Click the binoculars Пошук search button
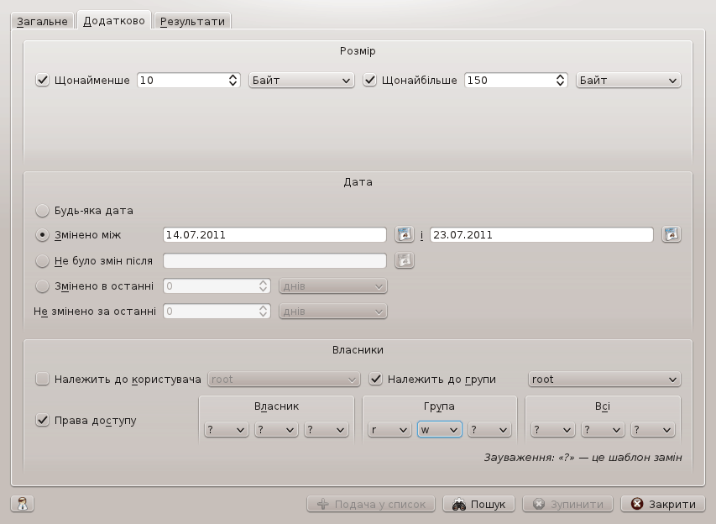The image size is (716, 524). pyautogui.click(x=478, y=505)
